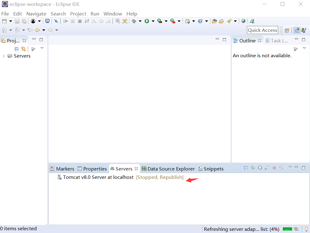Image resolution: width=310 pixels, height=233 pixels.
Task: Switch to the Snippets tab
Action: 211,169
